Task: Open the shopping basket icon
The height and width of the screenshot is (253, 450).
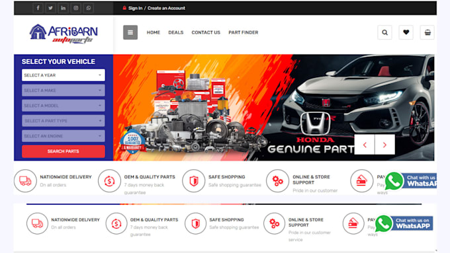Action: (x=427, y=32)
